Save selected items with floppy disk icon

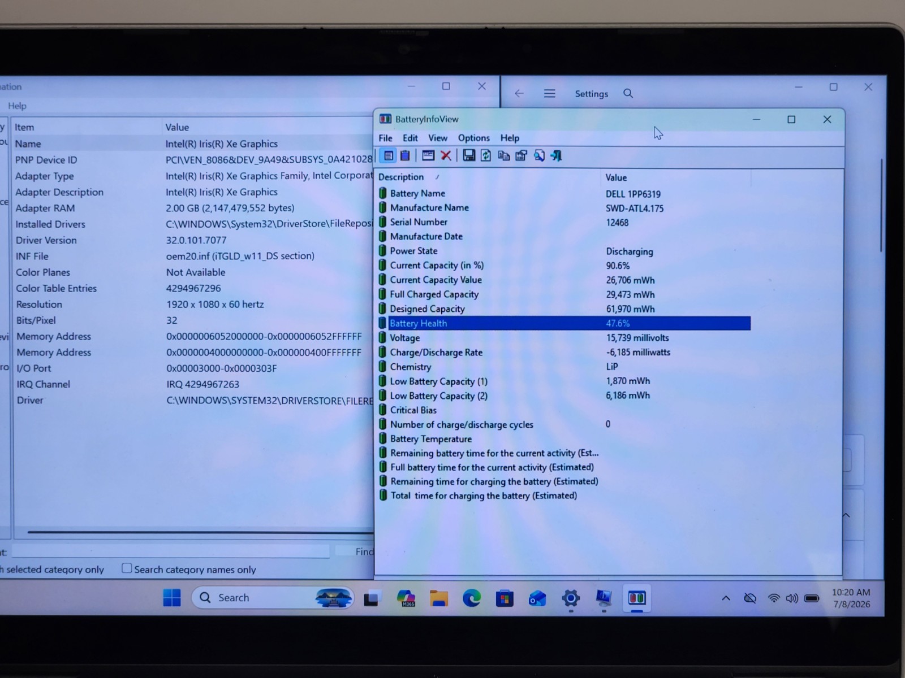[469, 155]
